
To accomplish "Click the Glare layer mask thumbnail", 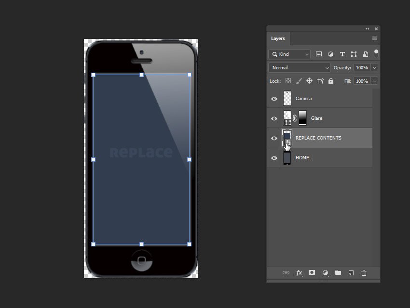I will [302, 118].
